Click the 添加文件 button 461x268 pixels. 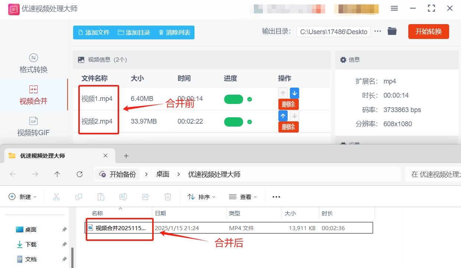(x=93, y=32)
